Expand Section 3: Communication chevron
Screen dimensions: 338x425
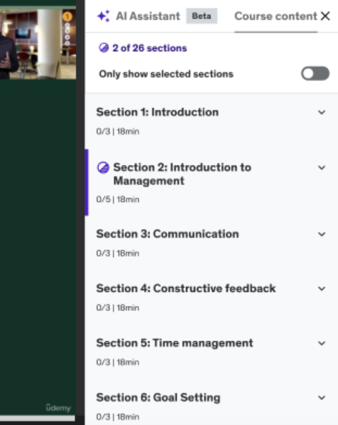coord(322,235)
